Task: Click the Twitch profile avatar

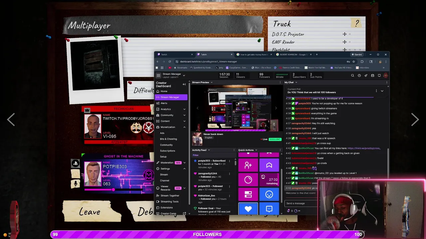Action: point(386,75)
